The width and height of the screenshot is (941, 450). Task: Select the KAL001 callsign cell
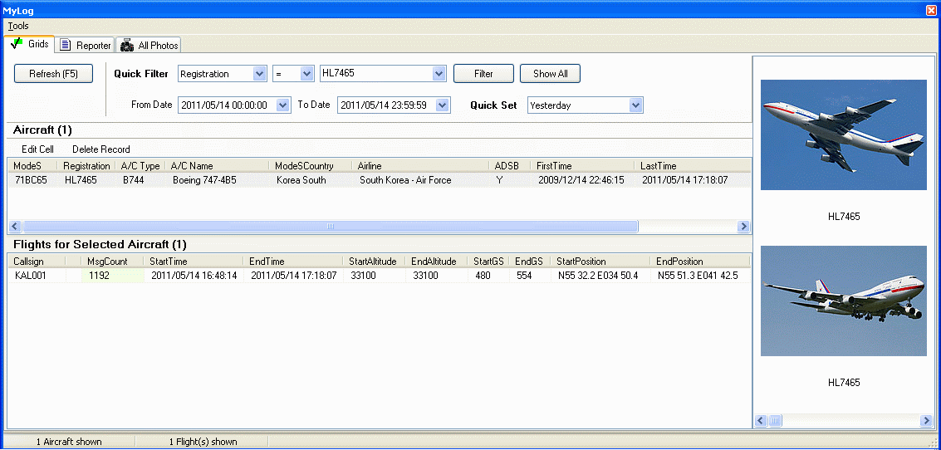(x=37, y=276)
